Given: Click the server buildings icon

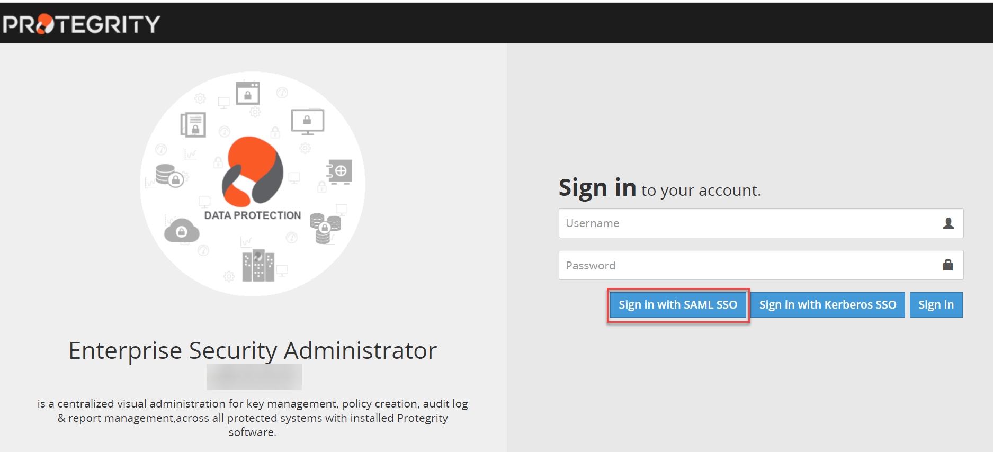Looking at the screenshot, I should pos(258,265).
